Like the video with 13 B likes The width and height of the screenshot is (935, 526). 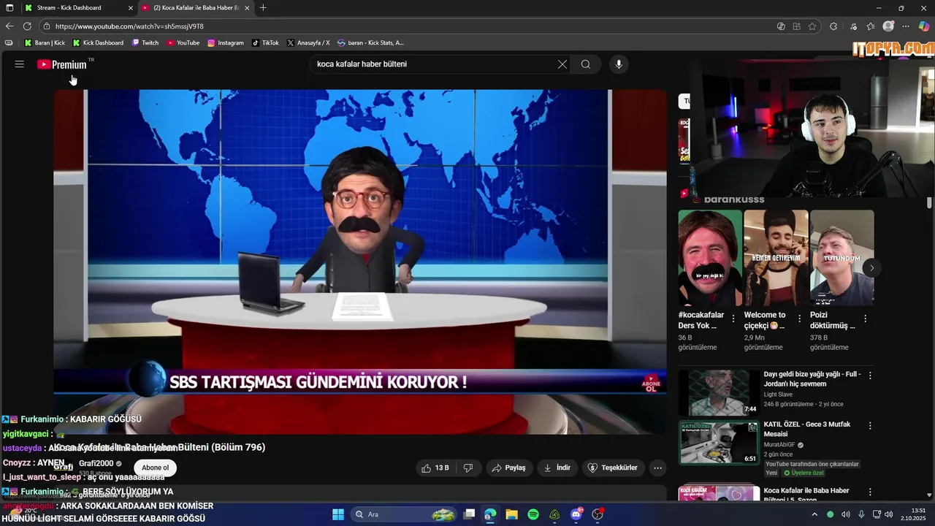click(x=436, y=468)
